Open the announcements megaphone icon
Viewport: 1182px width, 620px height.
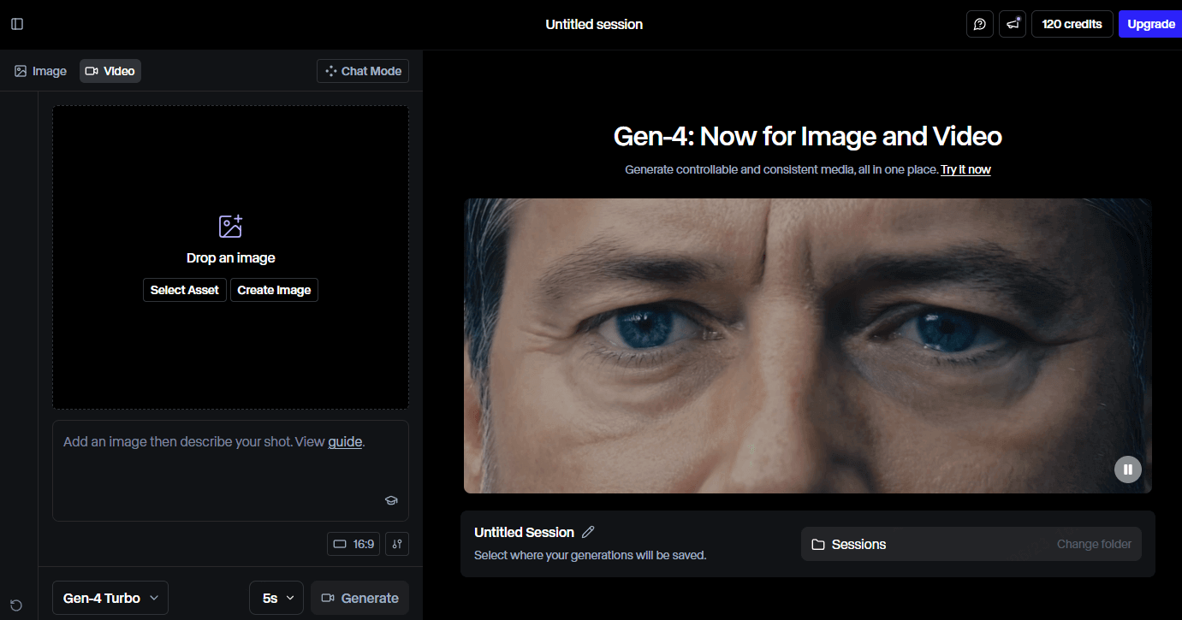(x=1013, y=24)
